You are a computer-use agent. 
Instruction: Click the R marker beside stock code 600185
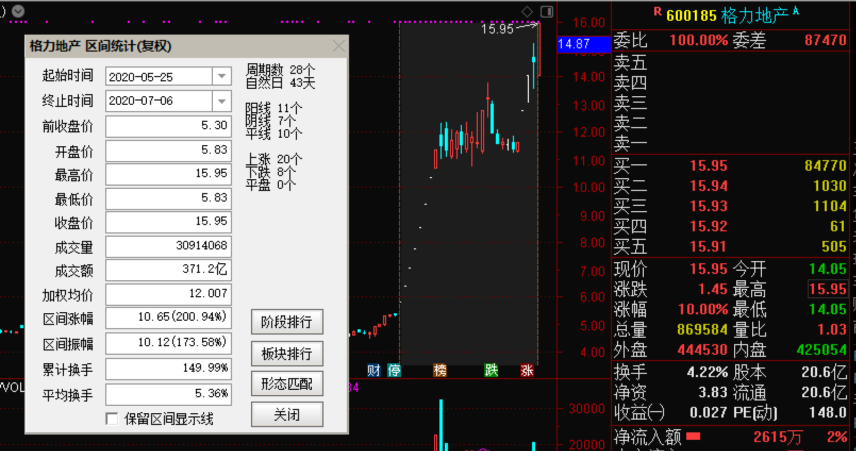658,12
